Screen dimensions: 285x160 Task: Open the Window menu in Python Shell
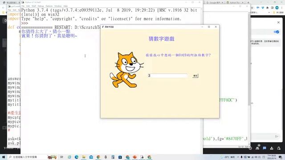point(58,6)
